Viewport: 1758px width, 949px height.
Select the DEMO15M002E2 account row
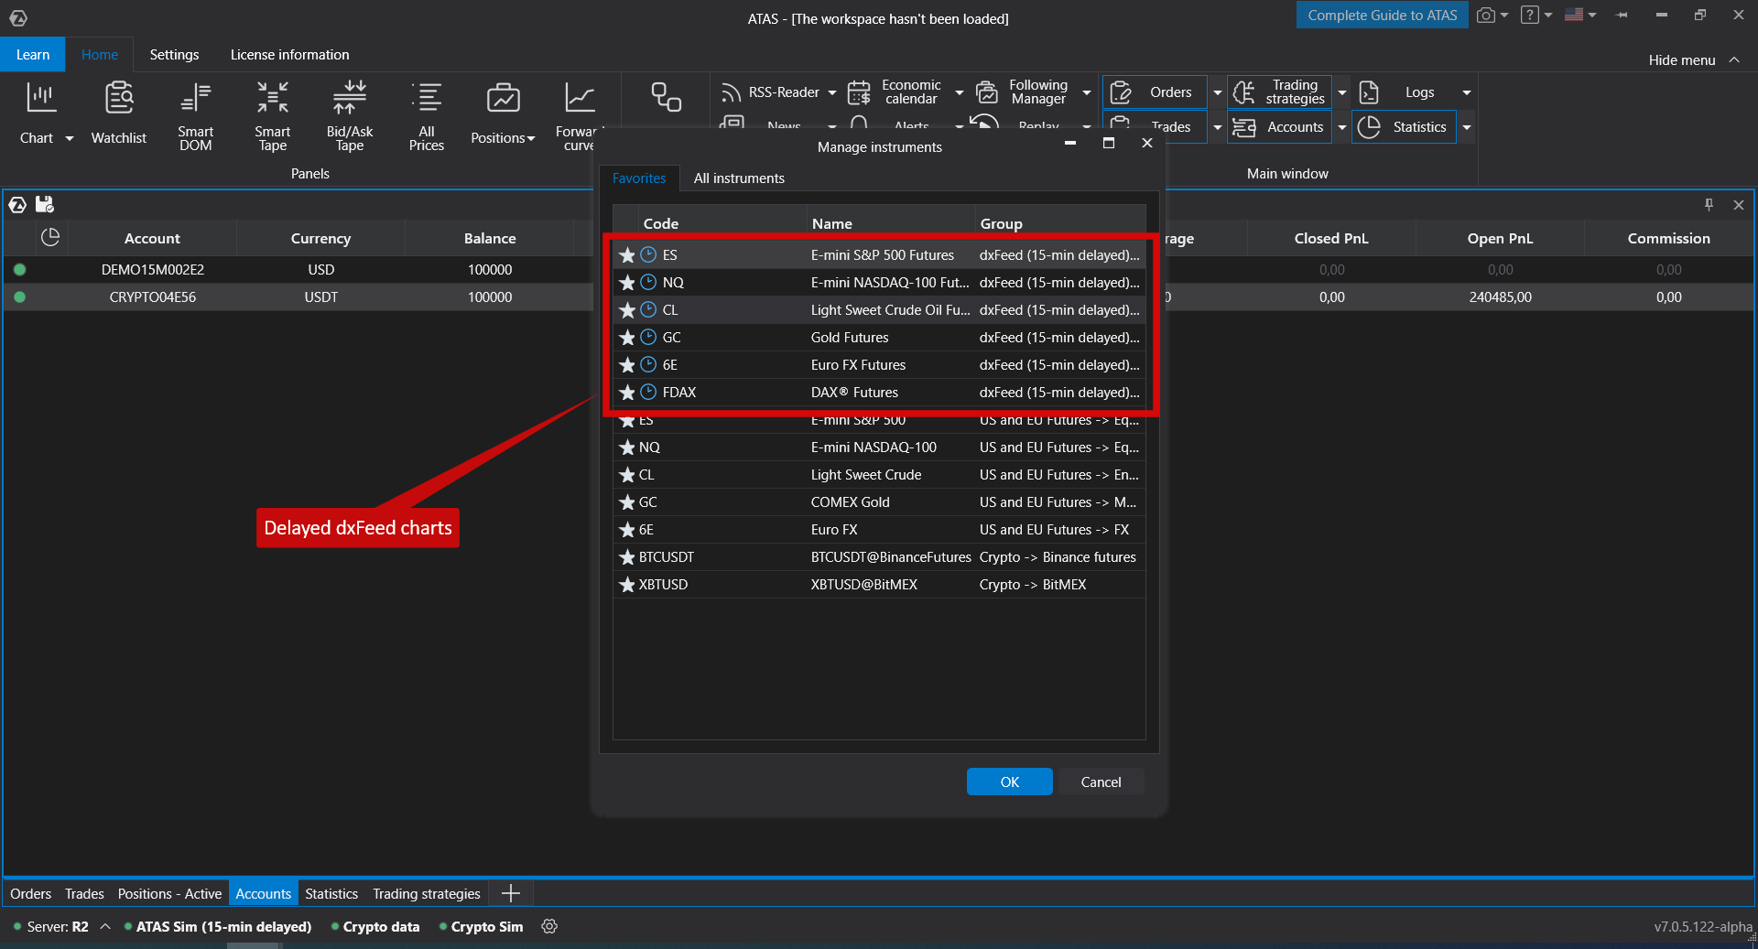(x=299, y=269)
